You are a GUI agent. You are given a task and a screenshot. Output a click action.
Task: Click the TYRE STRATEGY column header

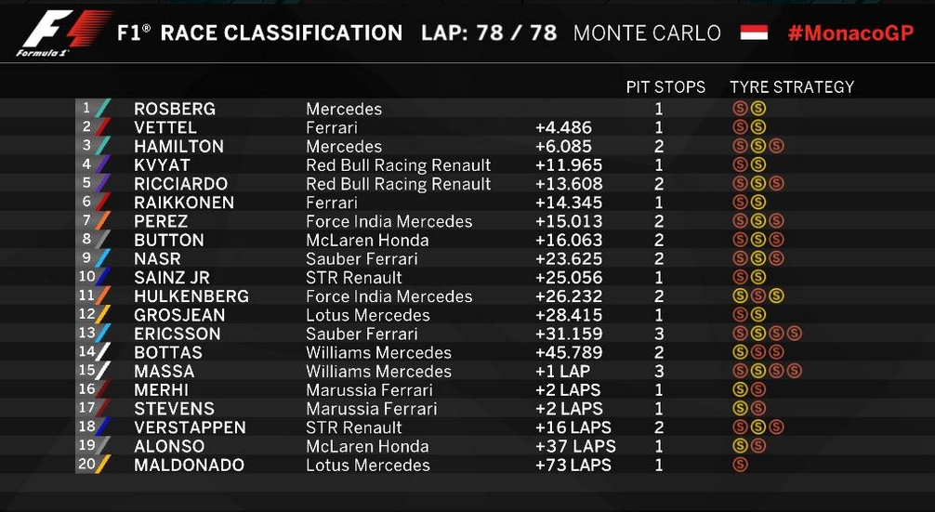792,87
